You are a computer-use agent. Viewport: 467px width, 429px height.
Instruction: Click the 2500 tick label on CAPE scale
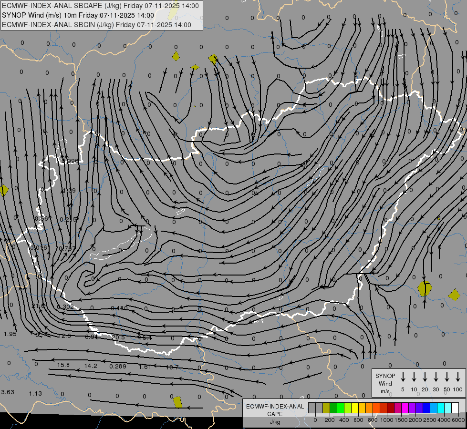(x=429, y=420)
